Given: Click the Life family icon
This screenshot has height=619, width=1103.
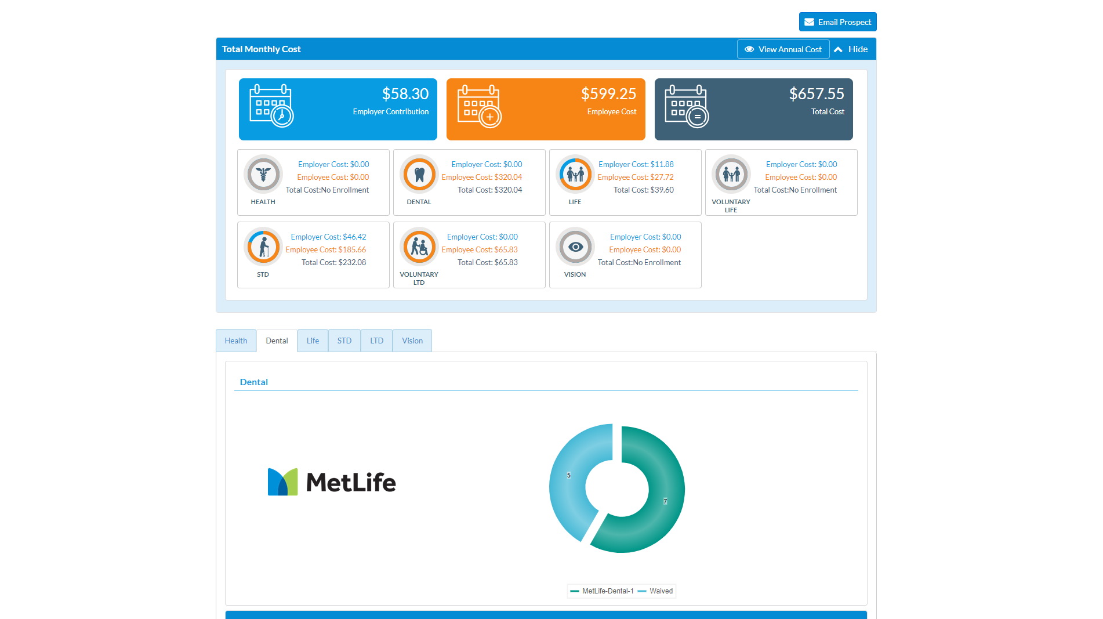Looking at the screenshot, I should (575, 174).
